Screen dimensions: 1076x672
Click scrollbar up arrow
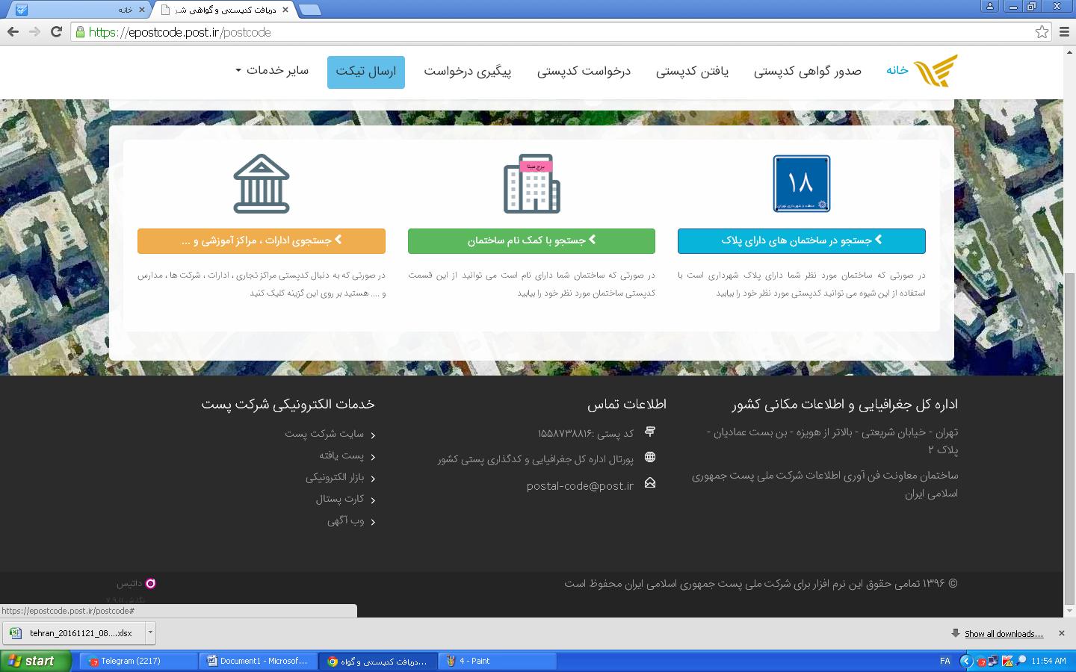tap(1069, 51)
